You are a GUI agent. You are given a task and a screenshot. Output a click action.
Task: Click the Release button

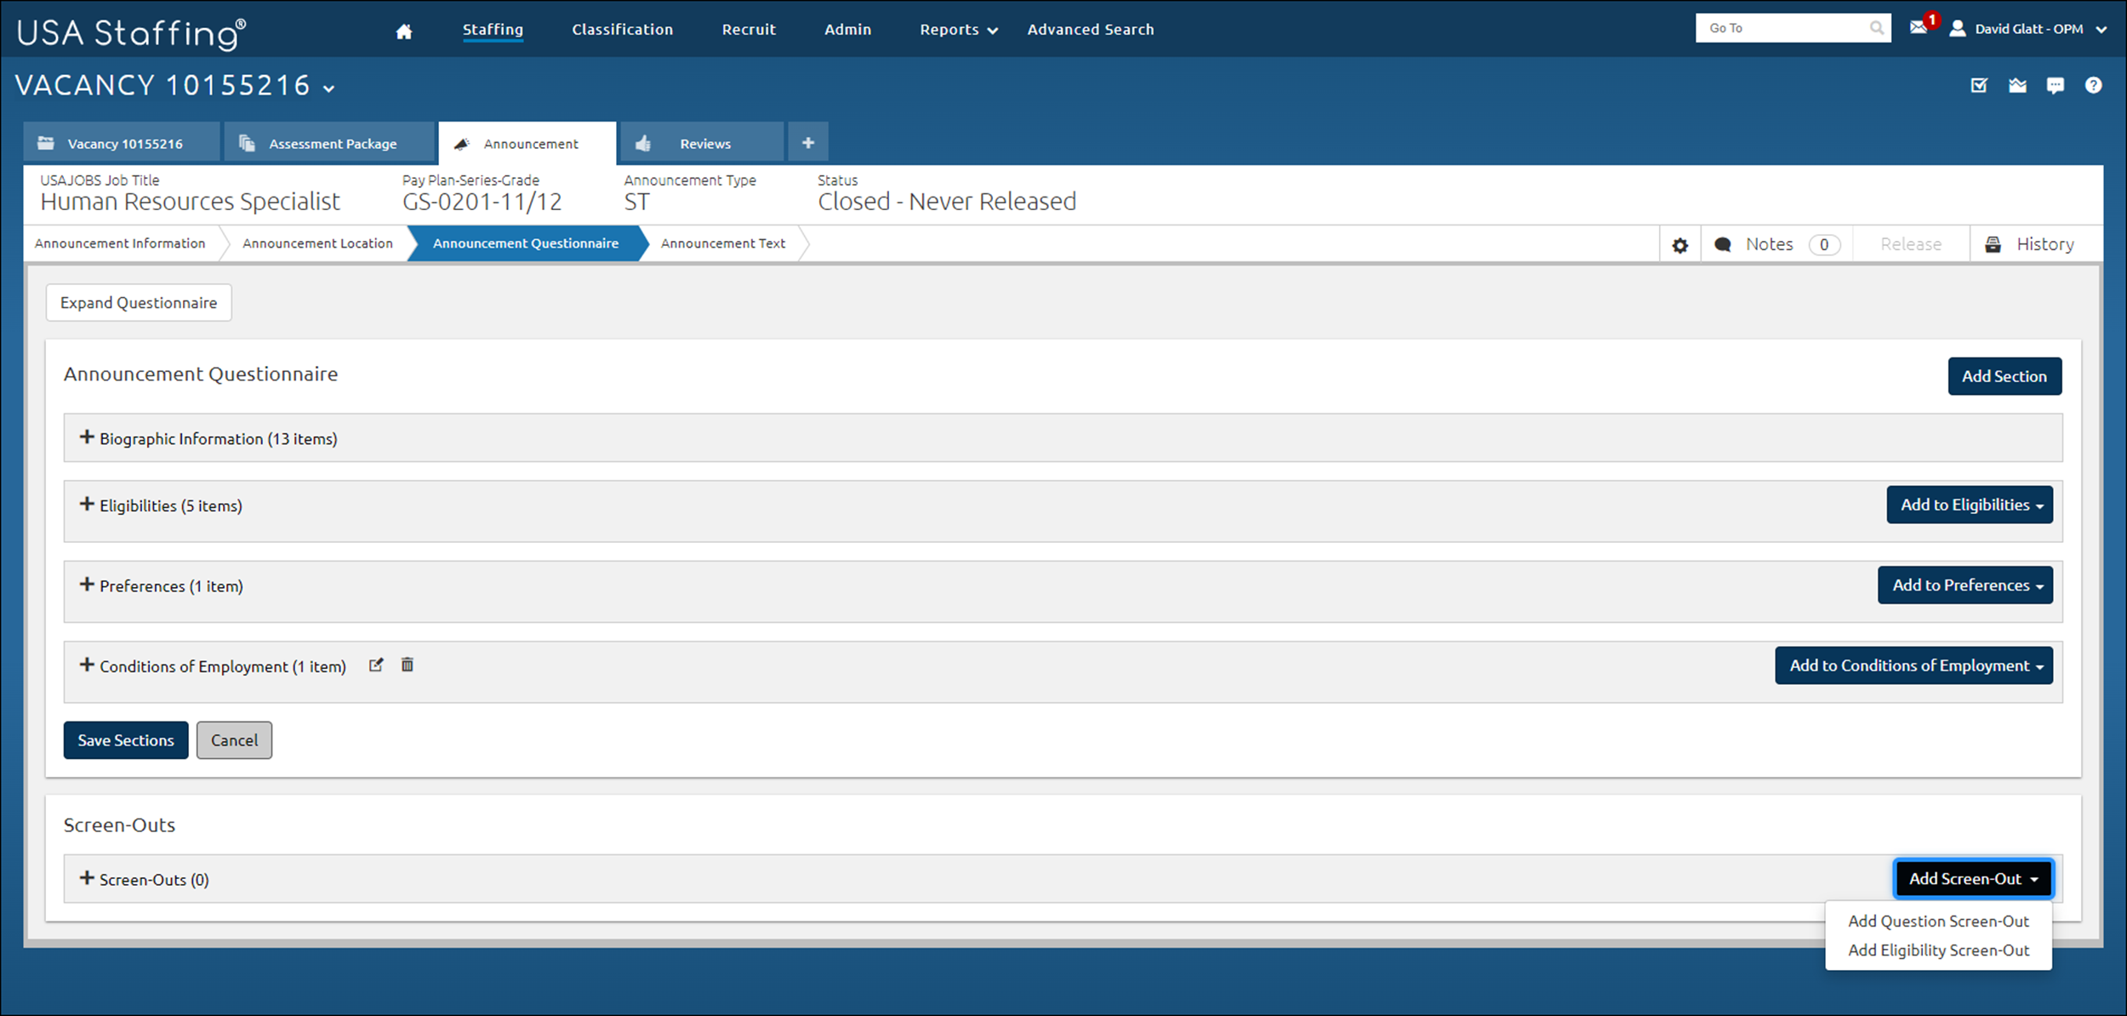click(x=1911, y=244)
